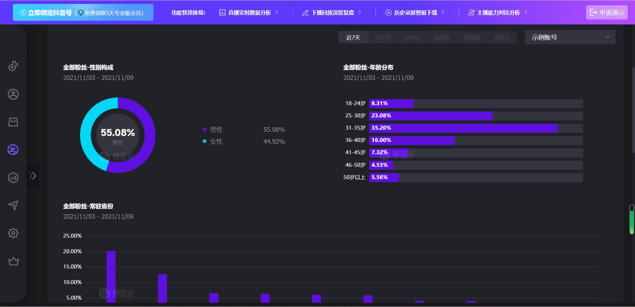Click the crown membership icon in sidebar
The height and width of the screenshot is (307, 635).
[x=13, y=261]
